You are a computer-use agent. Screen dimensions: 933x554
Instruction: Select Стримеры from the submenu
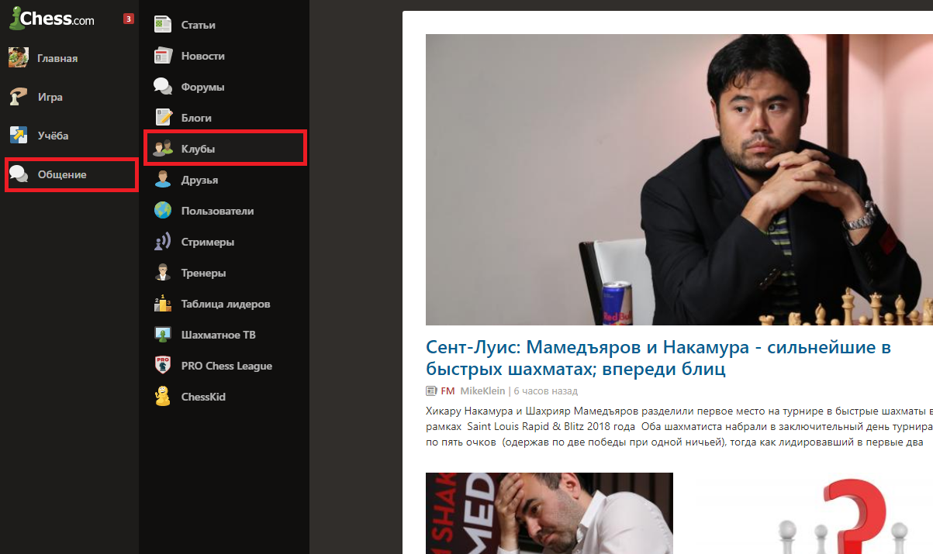[208, 242]
